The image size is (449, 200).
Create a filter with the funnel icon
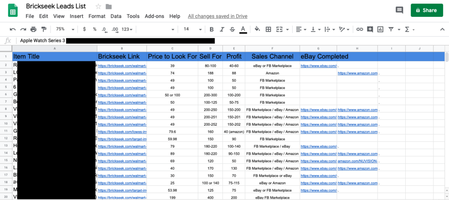391,29
